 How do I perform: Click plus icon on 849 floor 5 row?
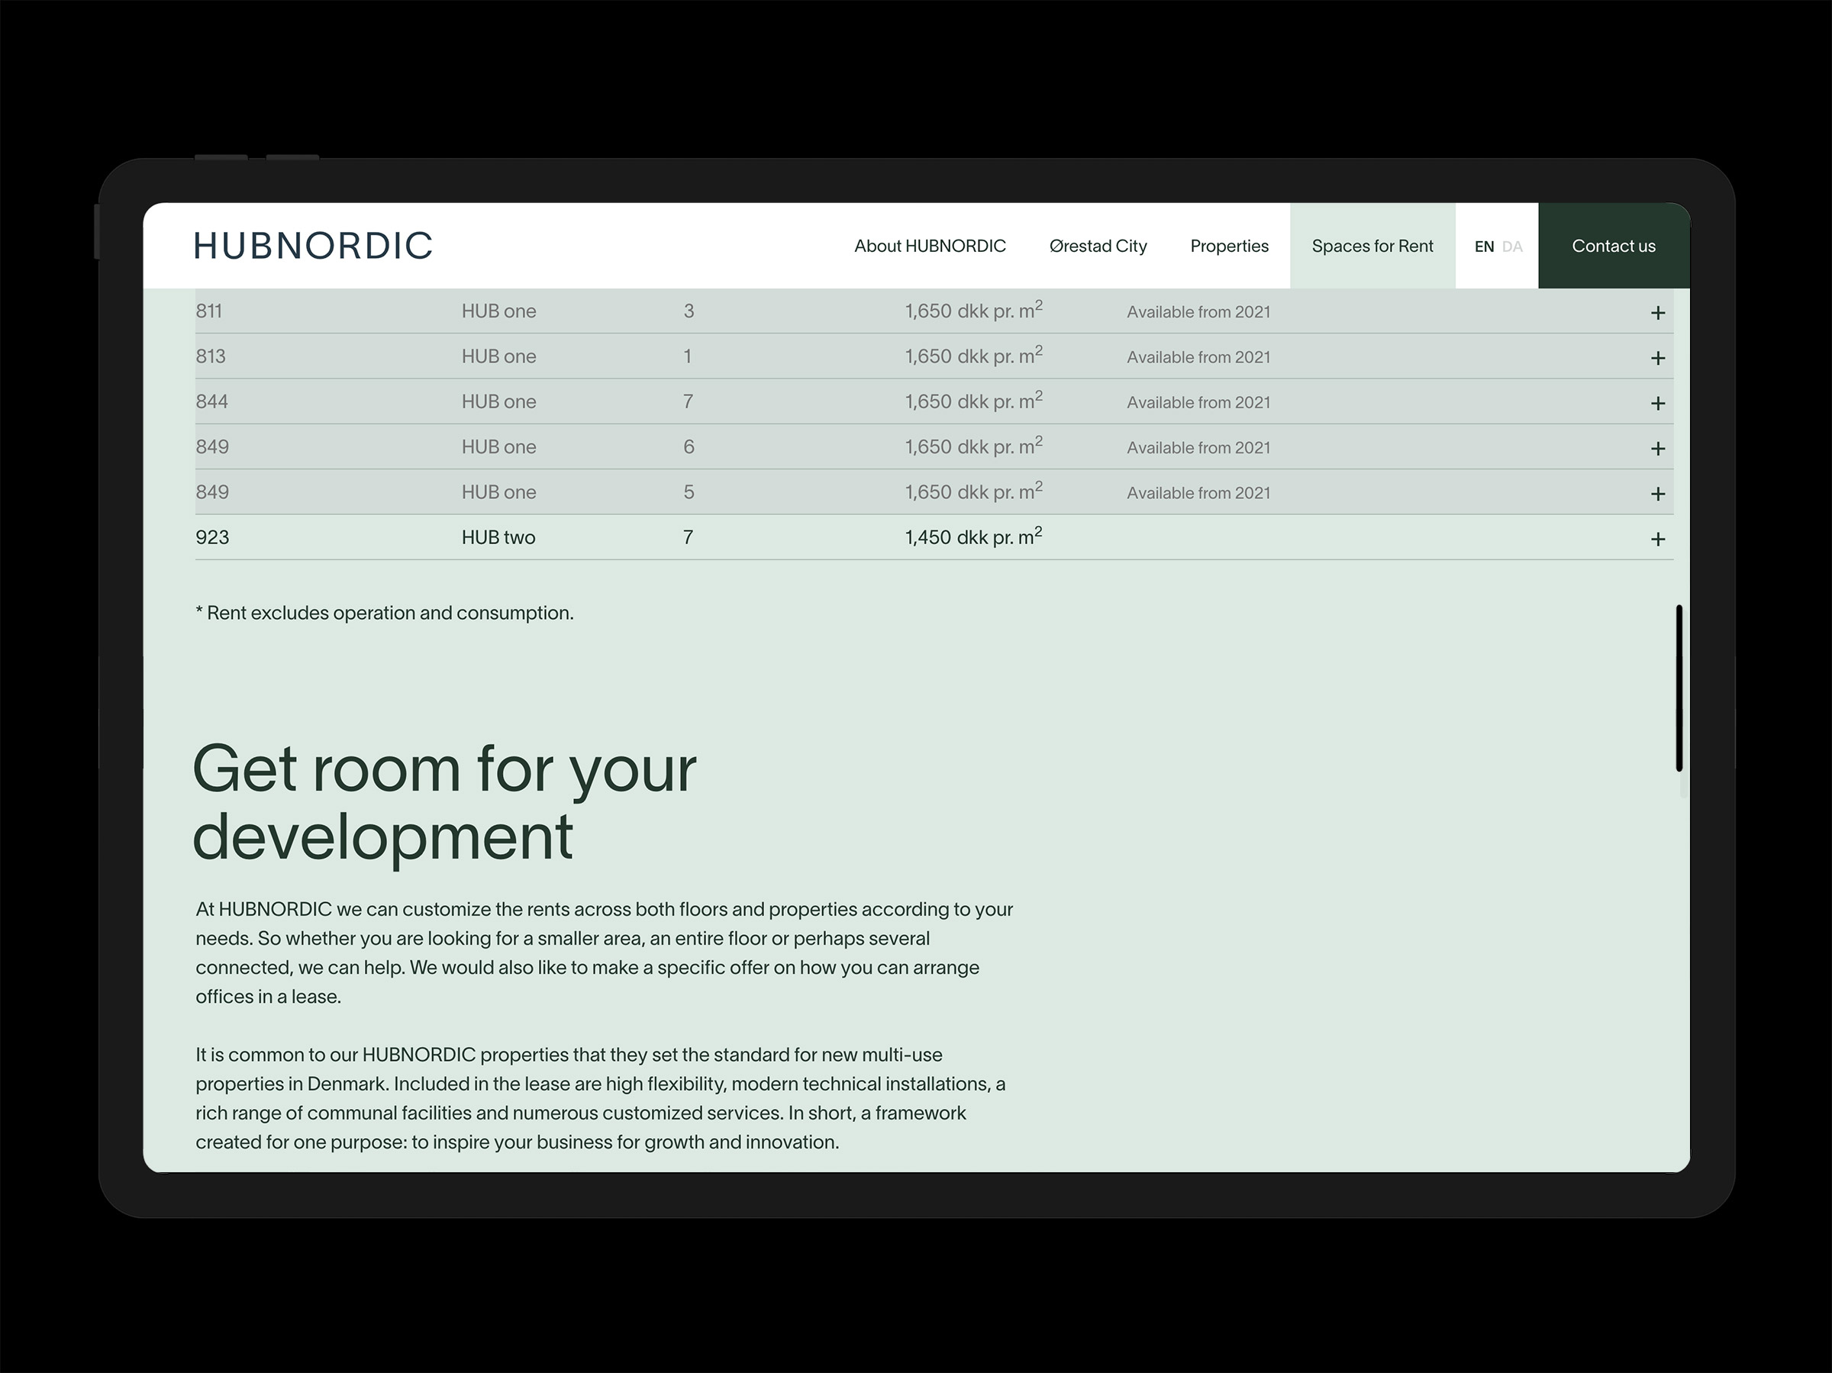point(1657,494)
